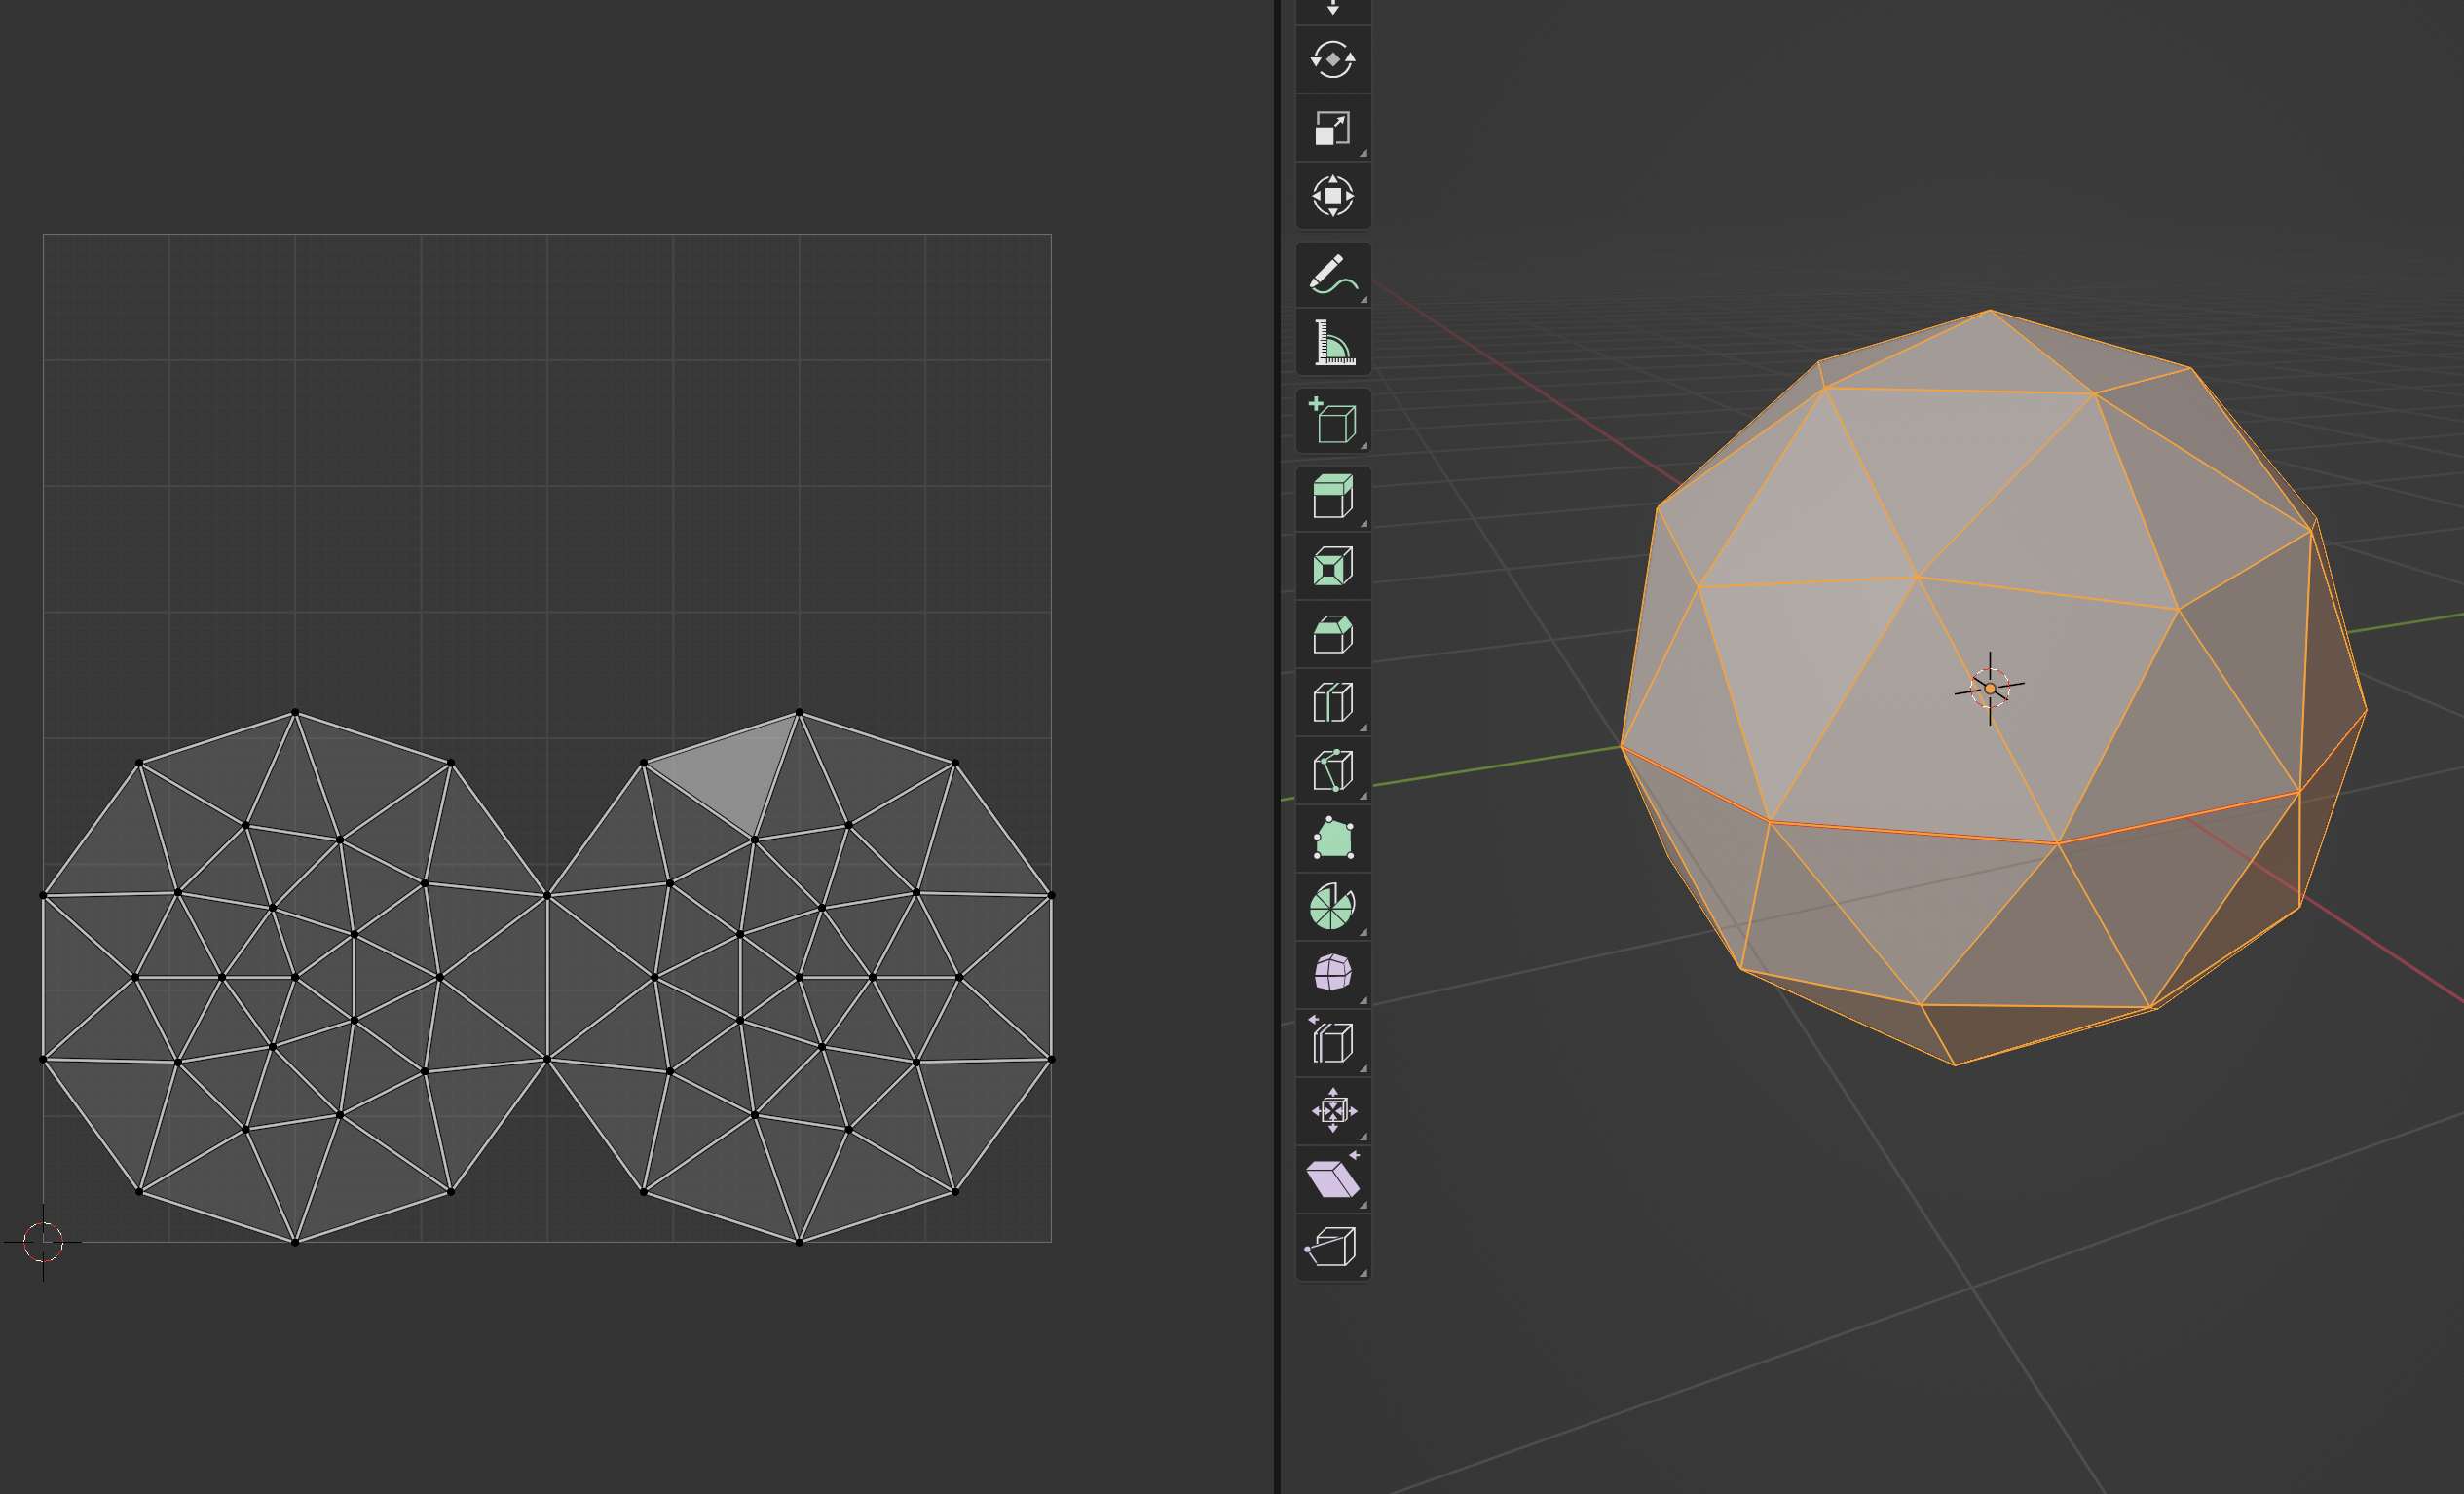Select the Edge Slide tool
This screenshot has width=2464, height=1494.
[x=1332, y=1042]
